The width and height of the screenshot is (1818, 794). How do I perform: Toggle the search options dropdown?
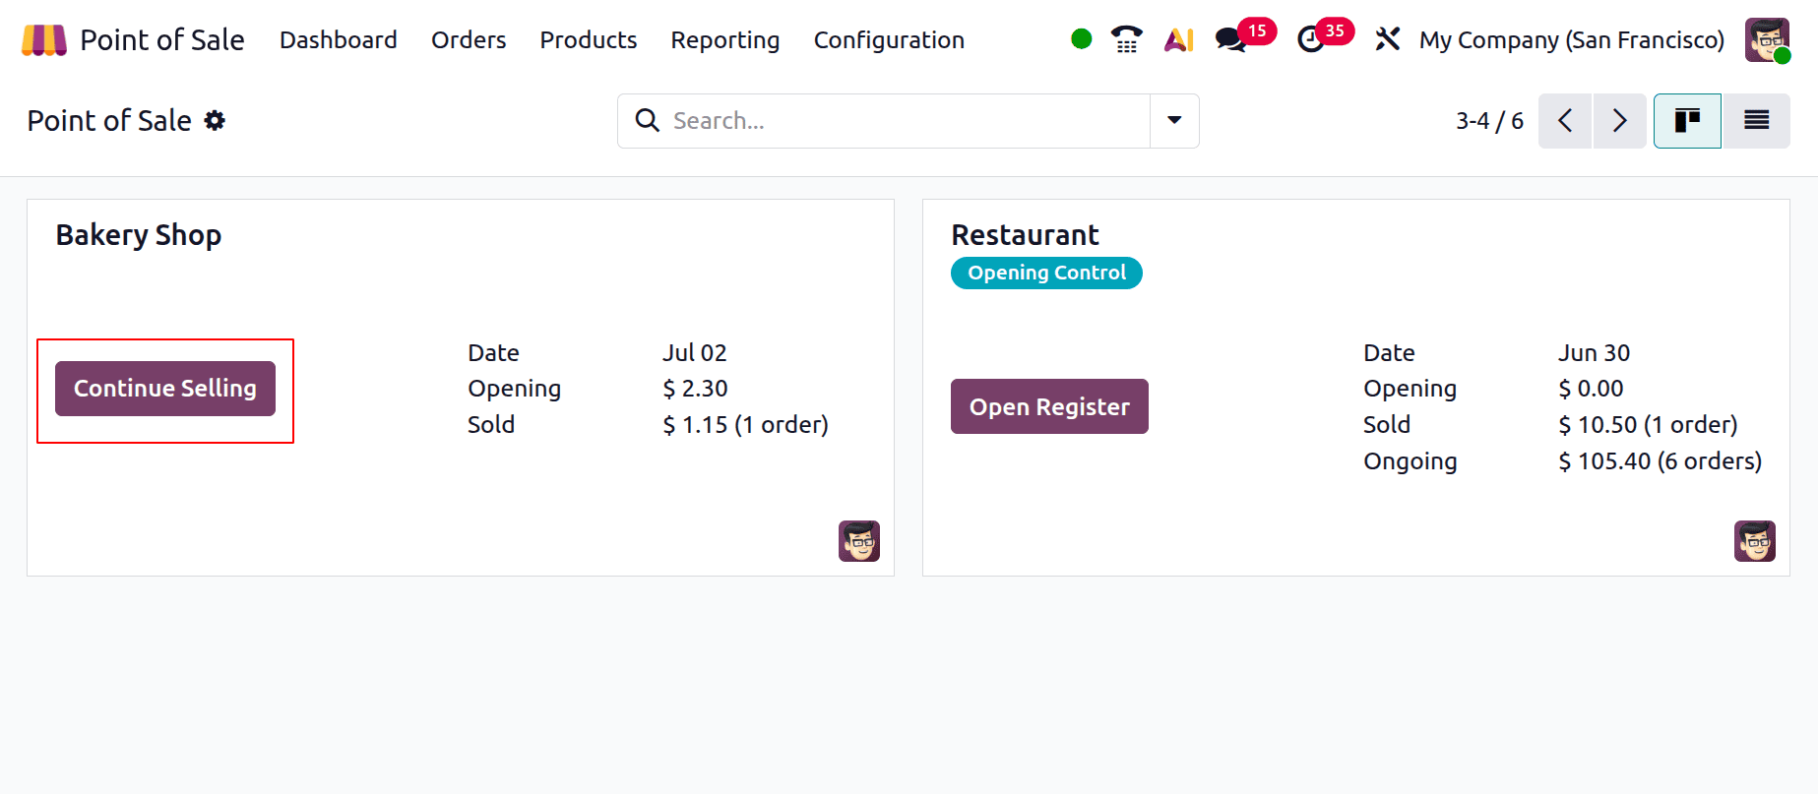click(x=1174, y=121)
